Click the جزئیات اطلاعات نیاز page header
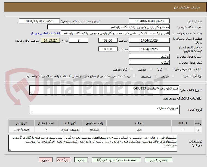 (x=186, y=7)
